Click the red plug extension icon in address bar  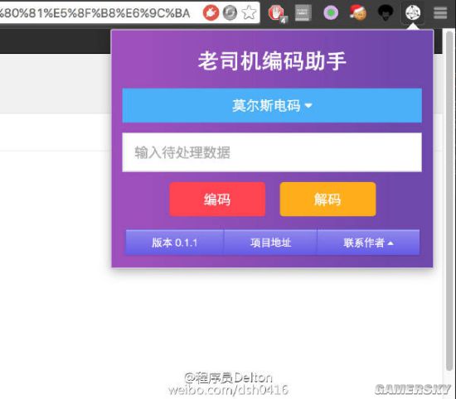(x=211, y=12)
